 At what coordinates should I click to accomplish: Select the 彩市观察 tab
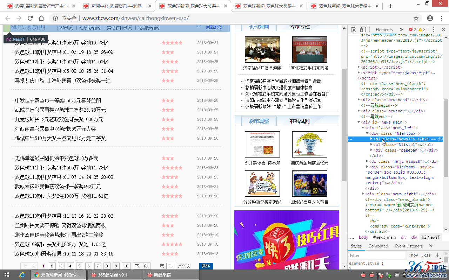click(x=259, y=121)
